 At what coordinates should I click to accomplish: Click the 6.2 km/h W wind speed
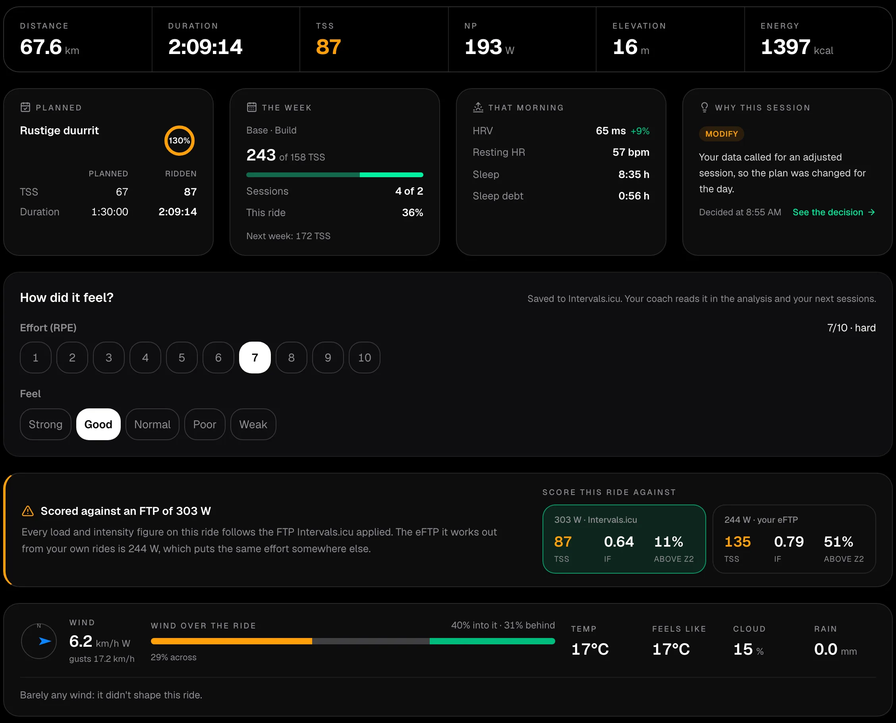pyautogui.click(x=100, y=642)
